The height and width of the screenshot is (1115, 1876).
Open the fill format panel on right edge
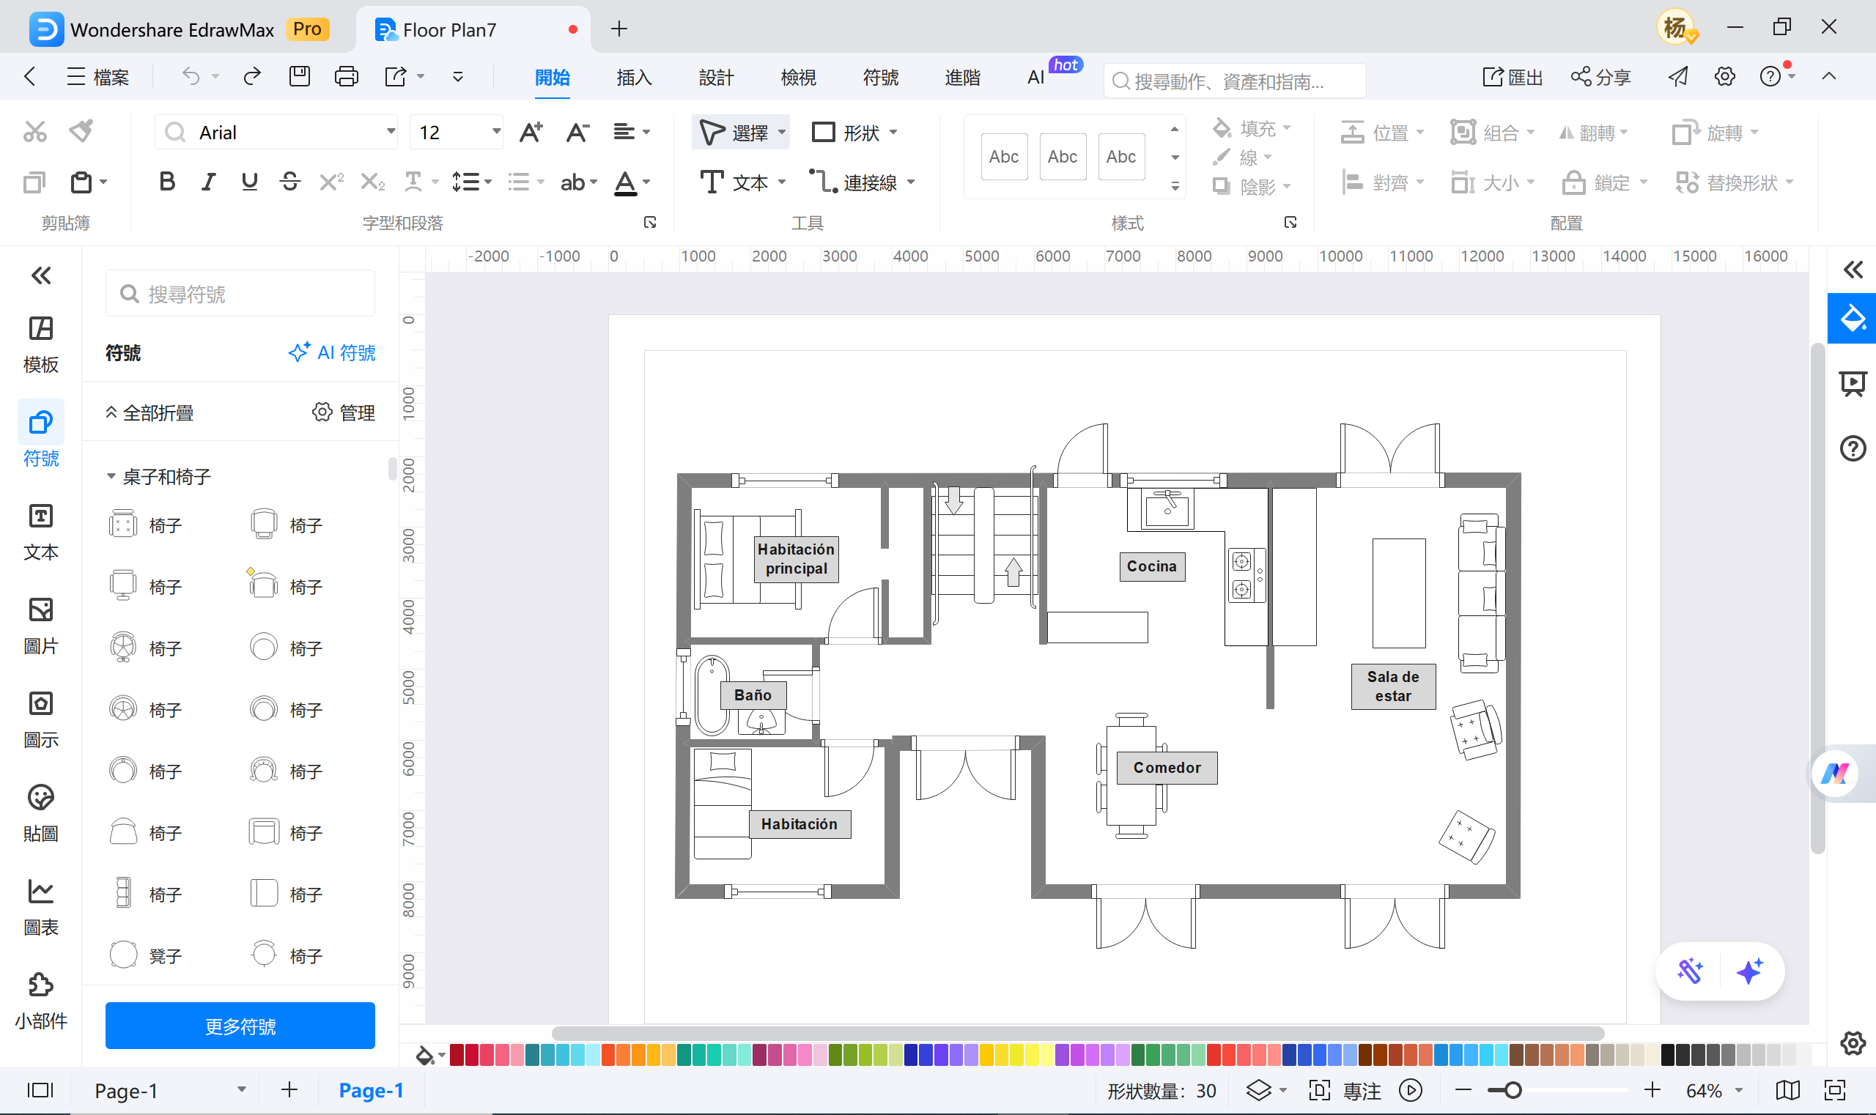coord(1852,317)
